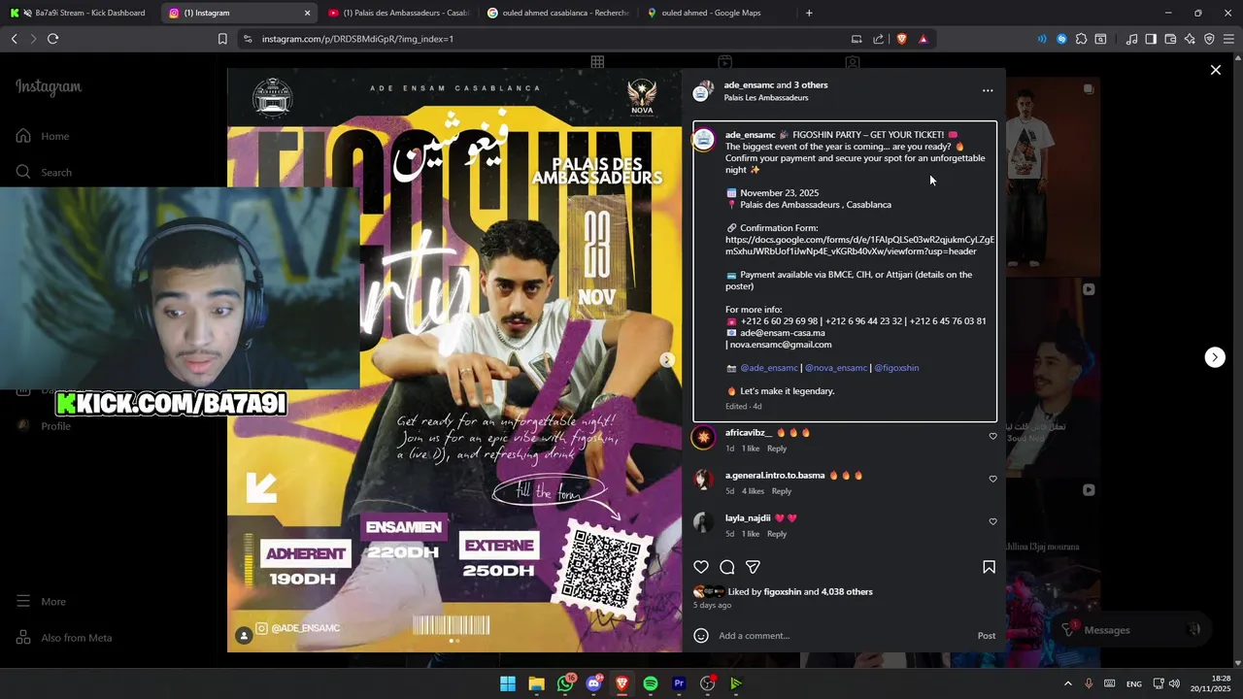Open the post's three-dot options menu
This screenshot has height=699, width=1243.
(988, 90)
